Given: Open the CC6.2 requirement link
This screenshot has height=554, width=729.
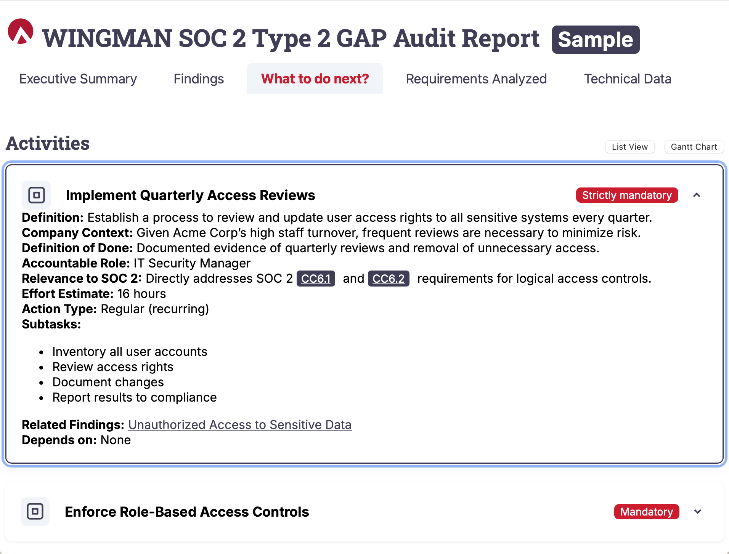Looking at the screenshot, I should [x=389, y=279].
